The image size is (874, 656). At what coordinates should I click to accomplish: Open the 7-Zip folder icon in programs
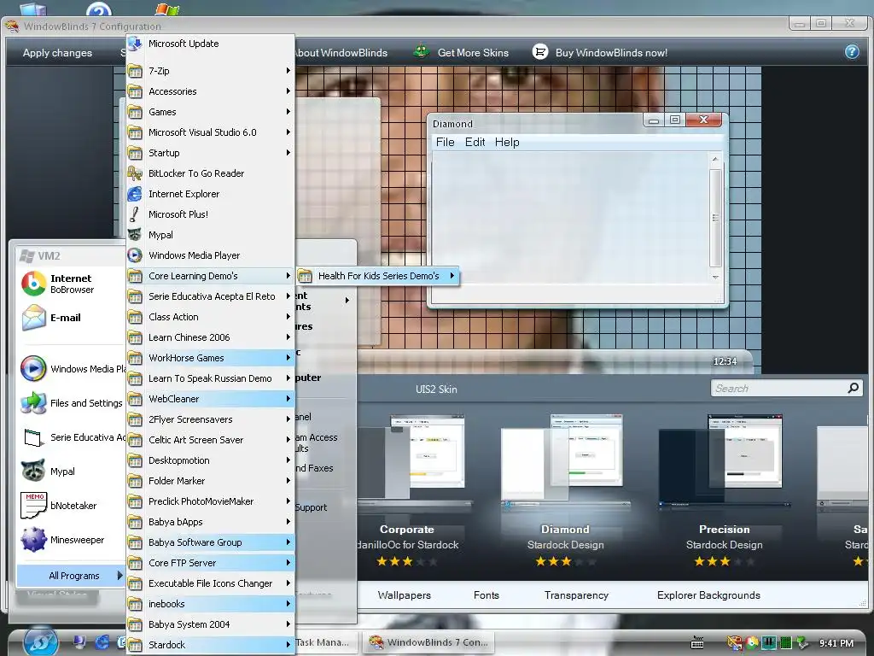click(x=136, y=71)
